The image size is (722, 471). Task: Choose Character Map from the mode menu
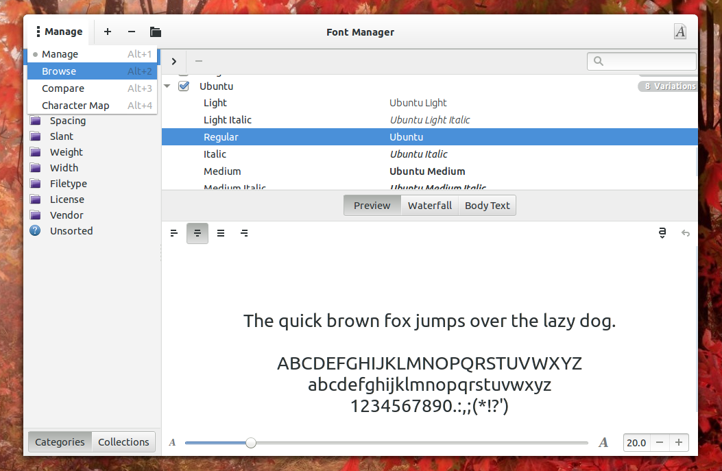[92, 106]
